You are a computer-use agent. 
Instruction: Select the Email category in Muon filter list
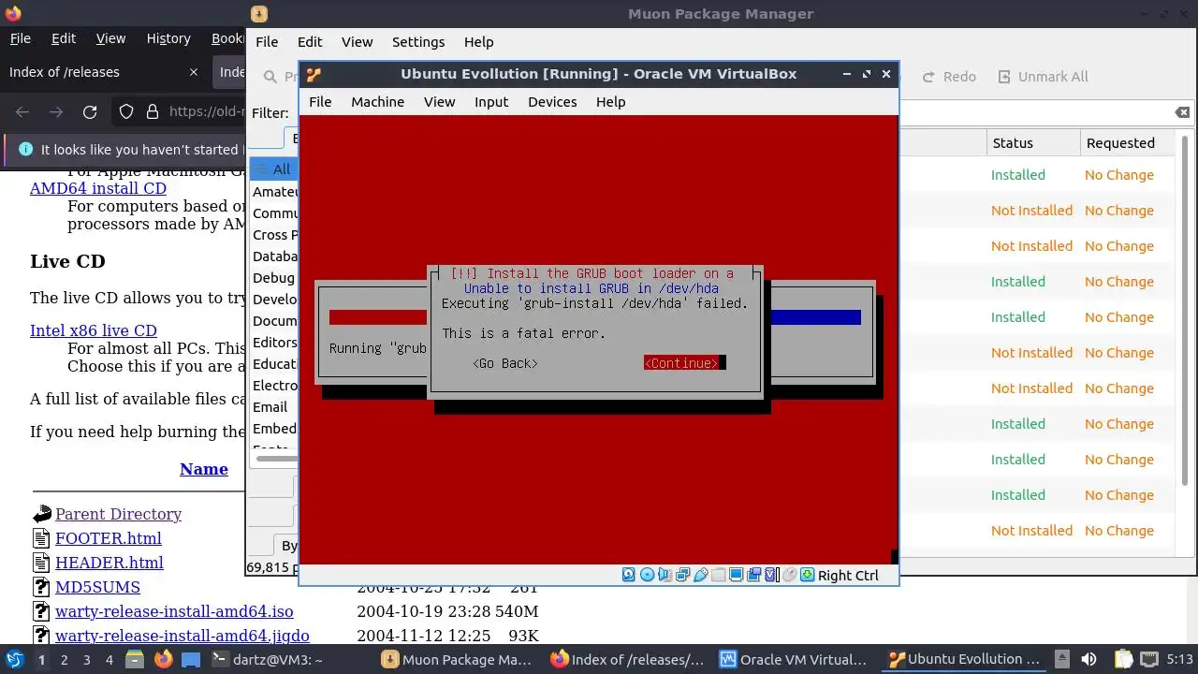(270, 407)
